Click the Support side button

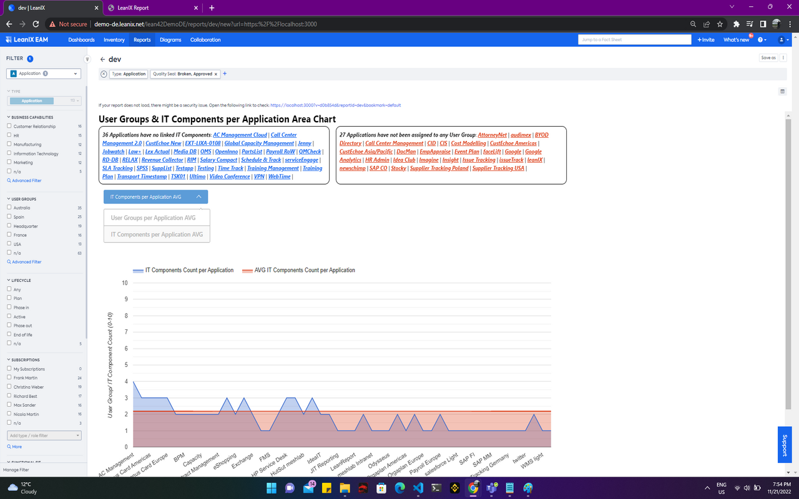(785, 445)
